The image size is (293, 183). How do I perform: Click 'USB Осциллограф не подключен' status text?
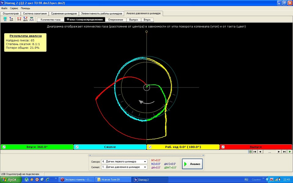tap(20, 174)
